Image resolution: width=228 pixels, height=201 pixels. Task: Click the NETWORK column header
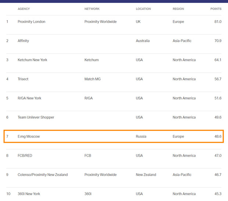point(92,9)
